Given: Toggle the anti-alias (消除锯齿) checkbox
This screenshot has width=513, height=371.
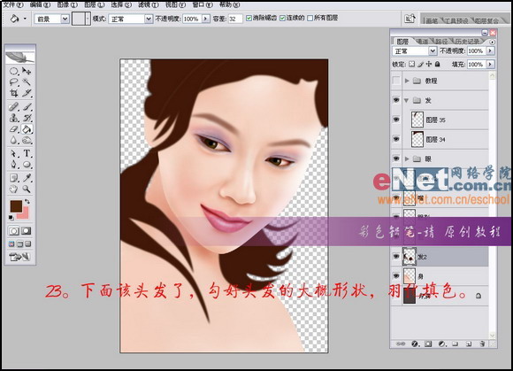Looking at the screenshot, I should (249, 18).
